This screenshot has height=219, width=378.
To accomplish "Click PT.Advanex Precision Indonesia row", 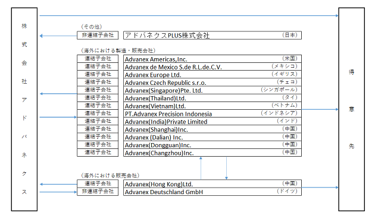I will [213, 113].
